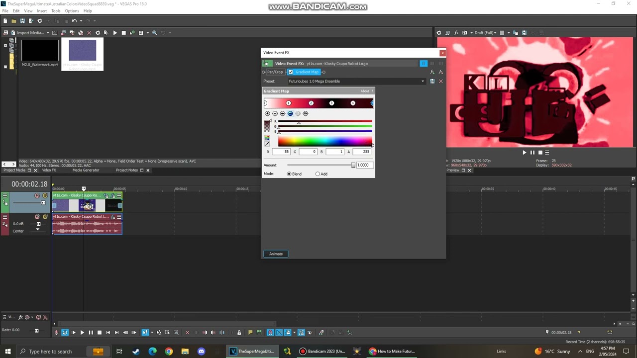This screenshot has width=637, height=358.
Task: Open Project Media views dropdown arrow
Action: pos(147,33)
